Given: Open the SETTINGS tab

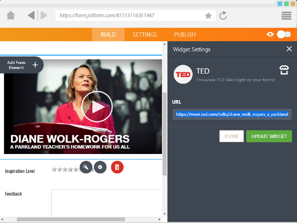Looking at the screenshot, I should (x=145, y=35).
